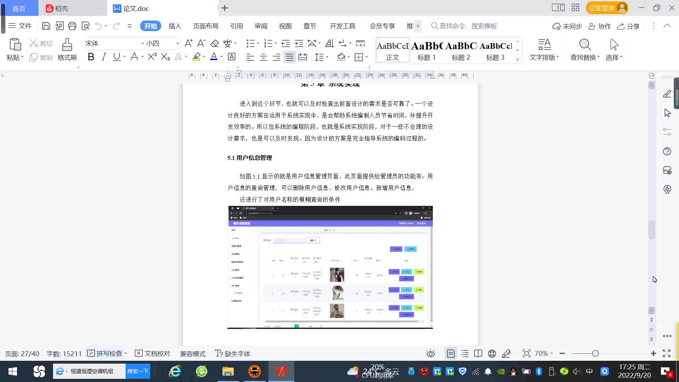Click the 查找命令 search box
The width and height of the screenshot is (679, 382).
(x=468, y=26)
